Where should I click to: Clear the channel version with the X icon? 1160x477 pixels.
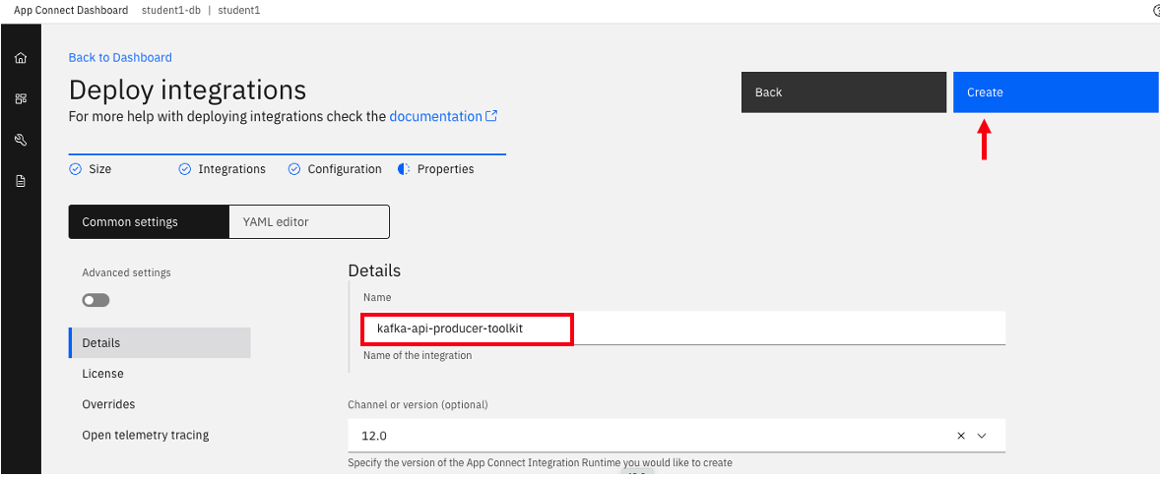coord(961,436)
